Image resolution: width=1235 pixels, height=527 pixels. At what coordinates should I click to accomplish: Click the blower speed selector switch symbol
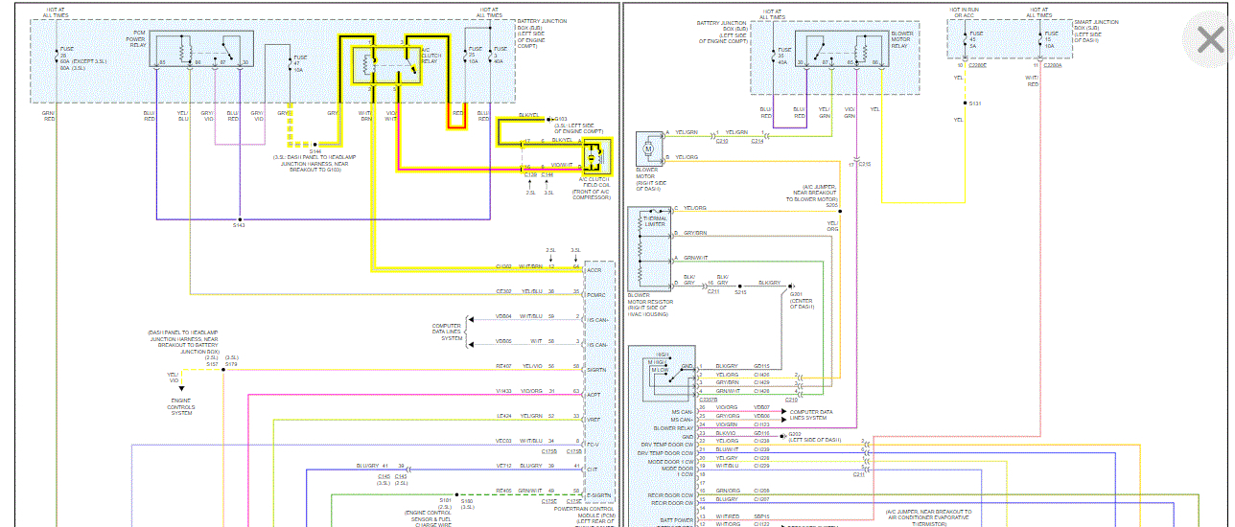tap(661, 371)
